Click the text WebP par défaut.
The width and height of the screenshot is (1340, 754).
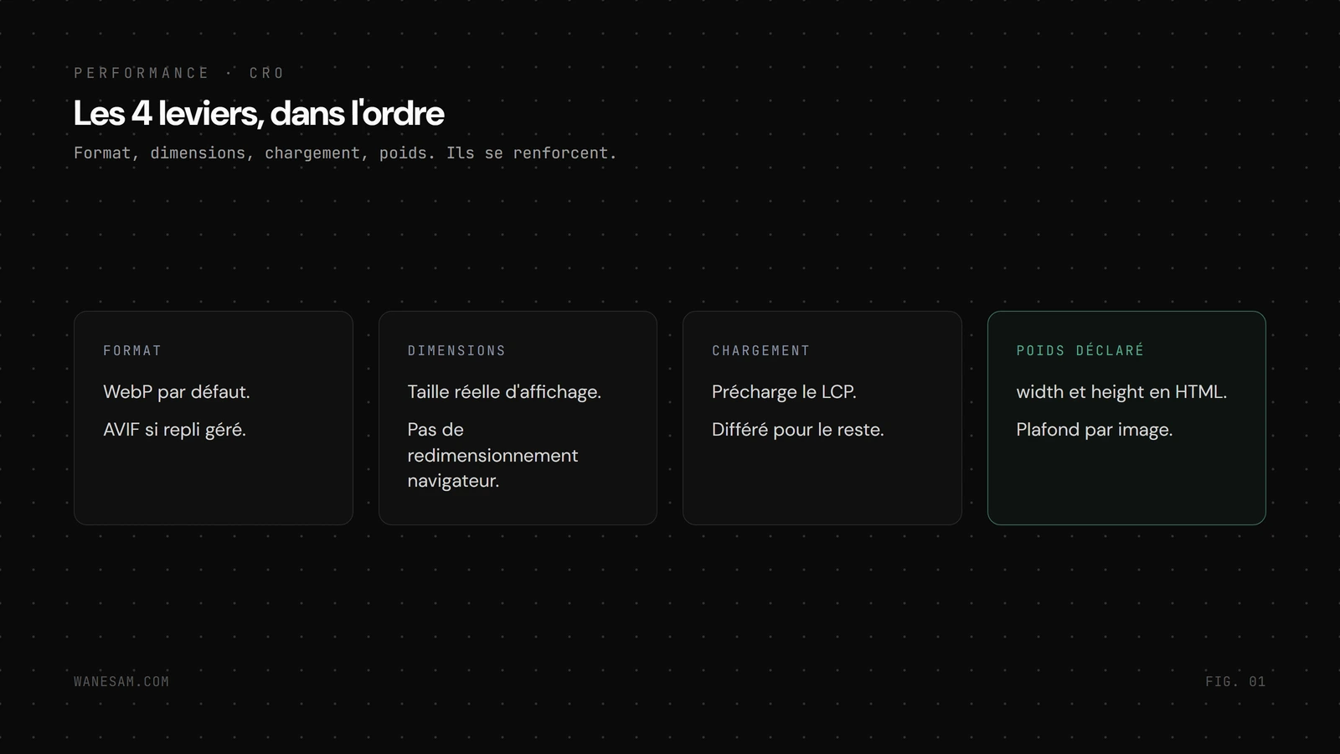[x=177, y=392]
